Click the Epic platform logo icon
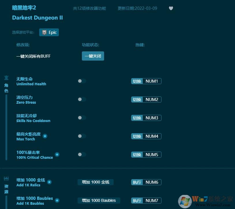235x209 pixels. point(45,32)
